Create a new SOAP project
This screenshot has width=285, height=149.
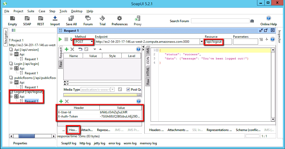coord(27,21)
